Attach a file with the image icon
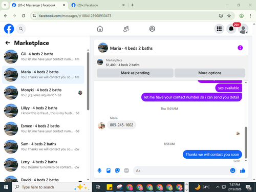This screenshot has width=256, height=192. click(109, 170)
